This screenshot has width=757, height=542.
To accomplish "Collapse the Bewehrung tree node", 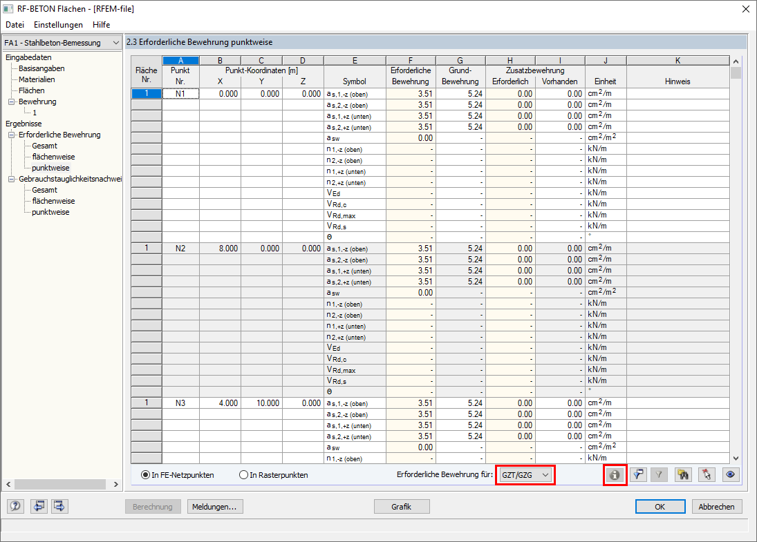I will (12, 101).
